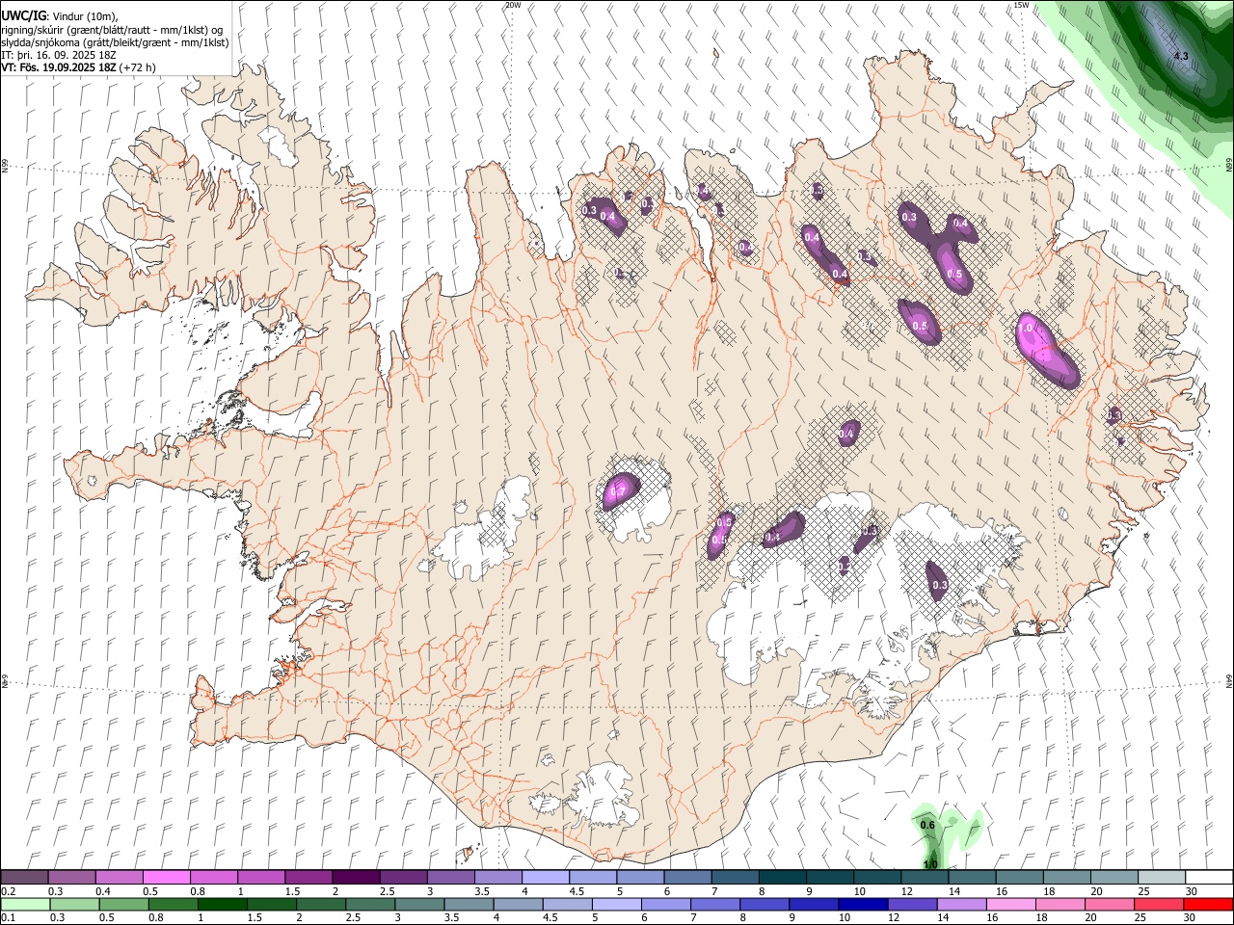1234x925 pixels.
Task: Pick the violet 14 swatch in rain legend
Action: coord(961,904)
